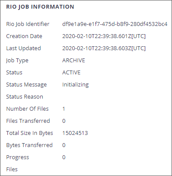Select the Progress value 0
This screenshot has width=172, height=176.
(x=64, y=157)
